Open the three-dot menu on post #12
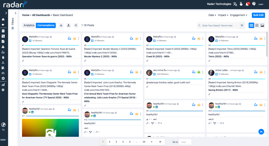This screenshot has height=146, width=269. (141, 114)
